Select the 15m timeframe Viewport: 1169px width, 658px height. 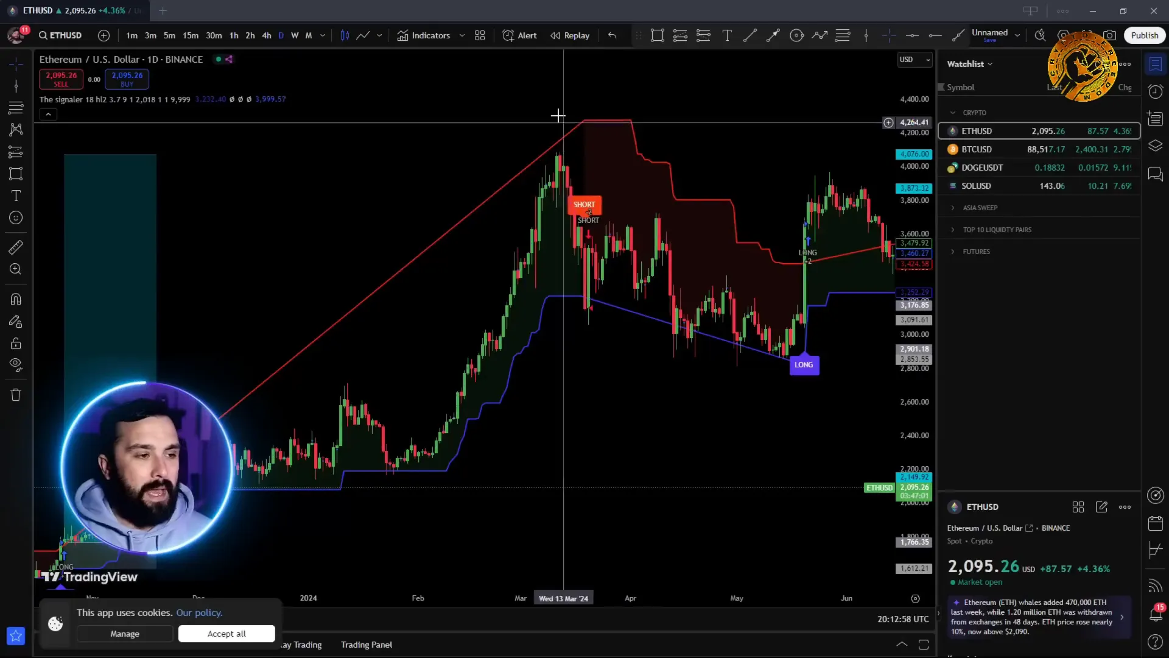[191, 35]
